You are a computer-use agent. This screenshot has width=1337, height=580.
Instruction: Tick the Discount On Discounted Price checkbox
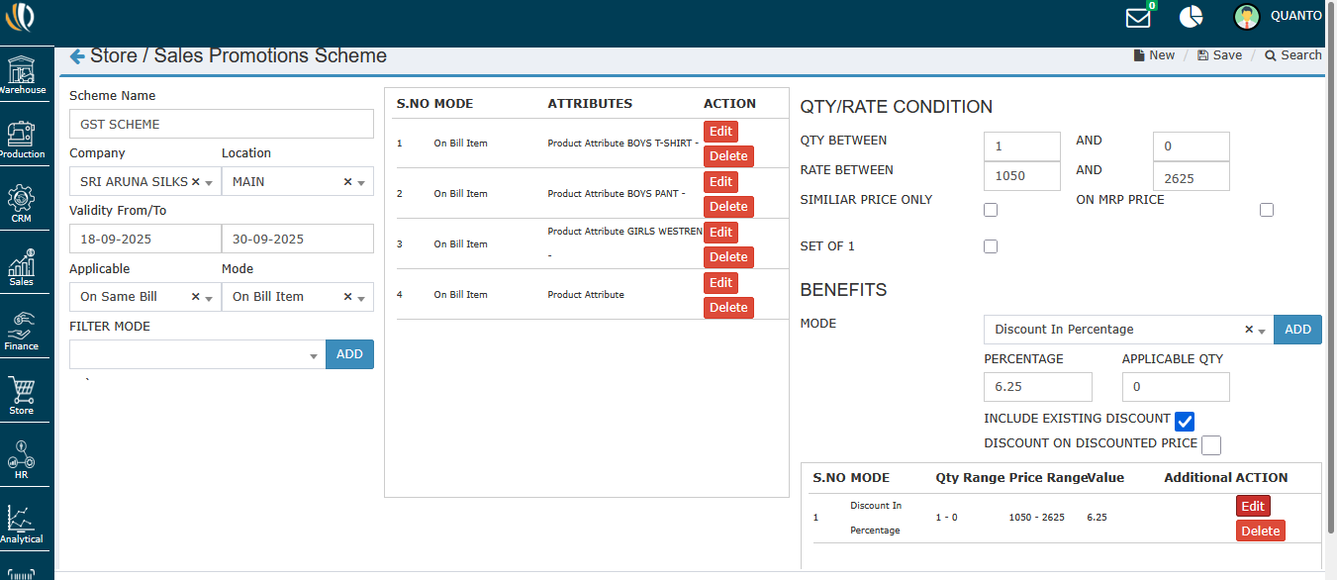point(1210,445)
